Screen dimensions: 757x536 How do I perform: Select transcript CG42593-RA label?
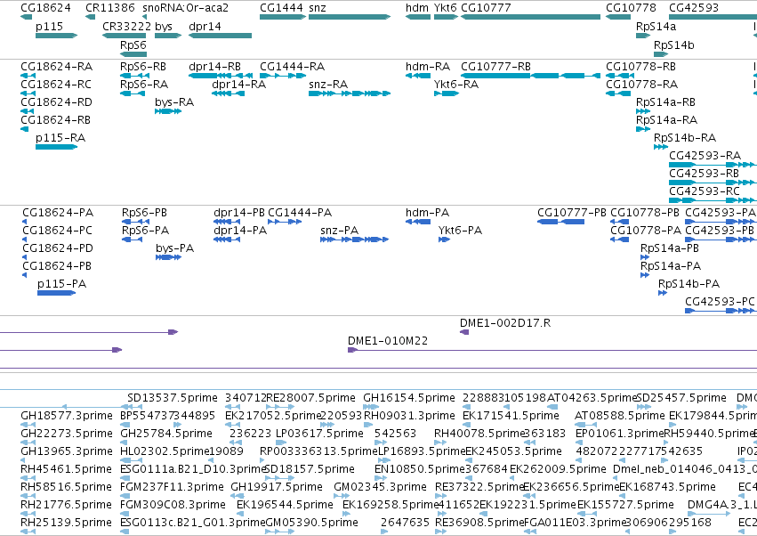pyautogui.click(x=705, y=155)
